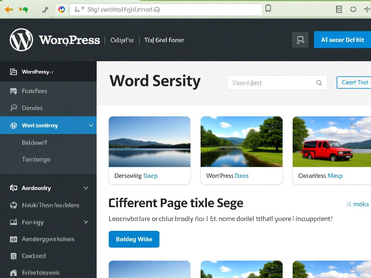The image size is (371, 278).
Task: Click the bookmark icon after address bar
Action: 268,9
